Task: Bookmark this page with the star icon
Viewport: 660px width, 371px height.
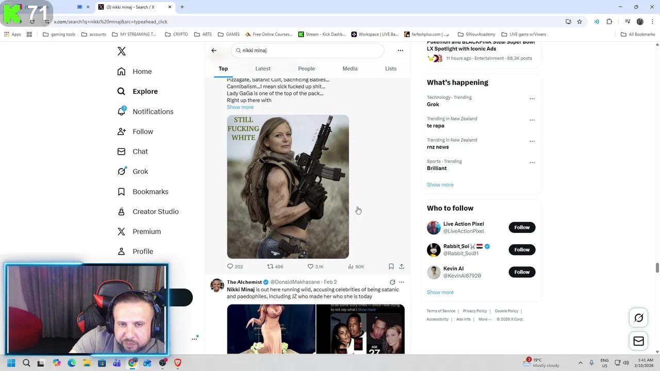Action: click(580, 22)
